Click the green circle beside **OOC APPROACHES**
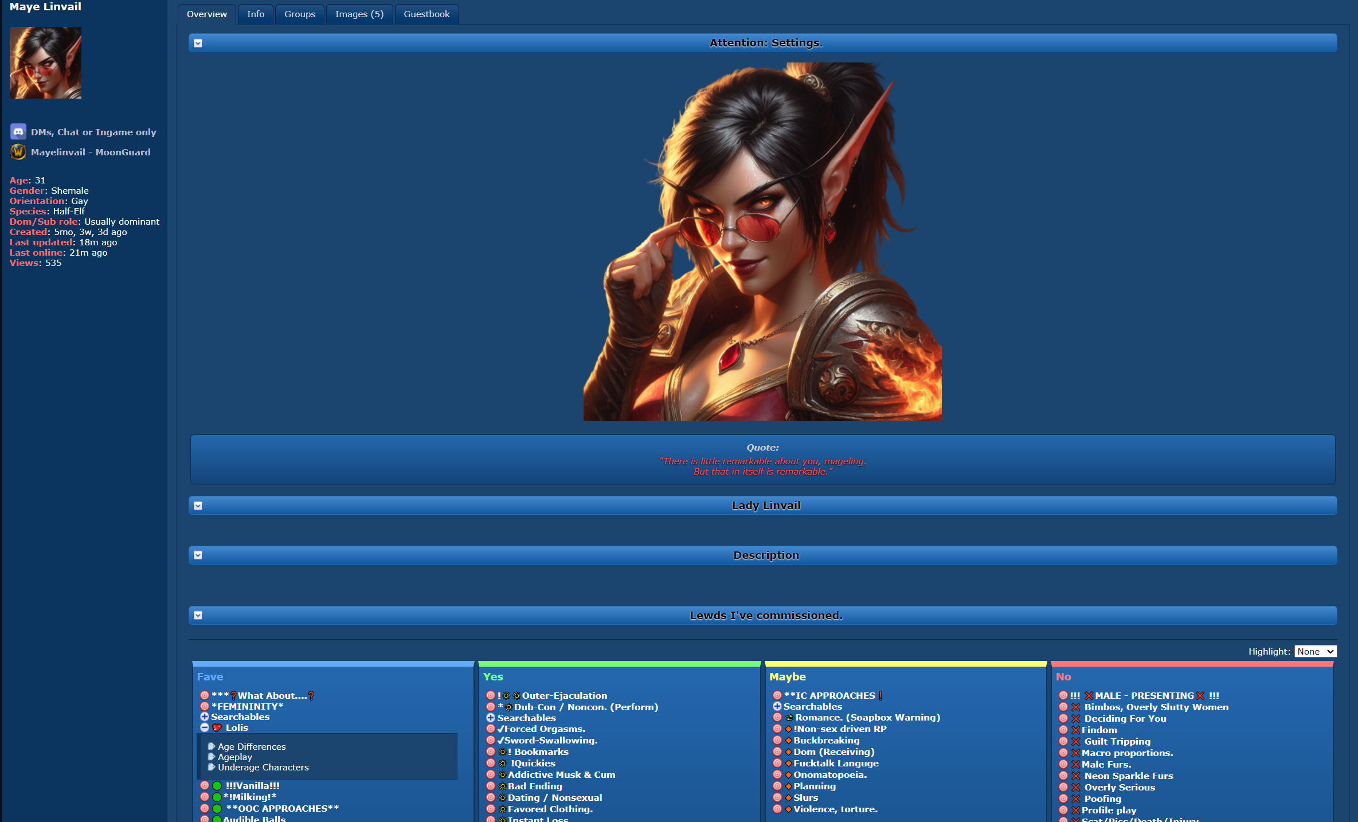The height and width of the screenshot is (822, 1358). click(217, 809)
